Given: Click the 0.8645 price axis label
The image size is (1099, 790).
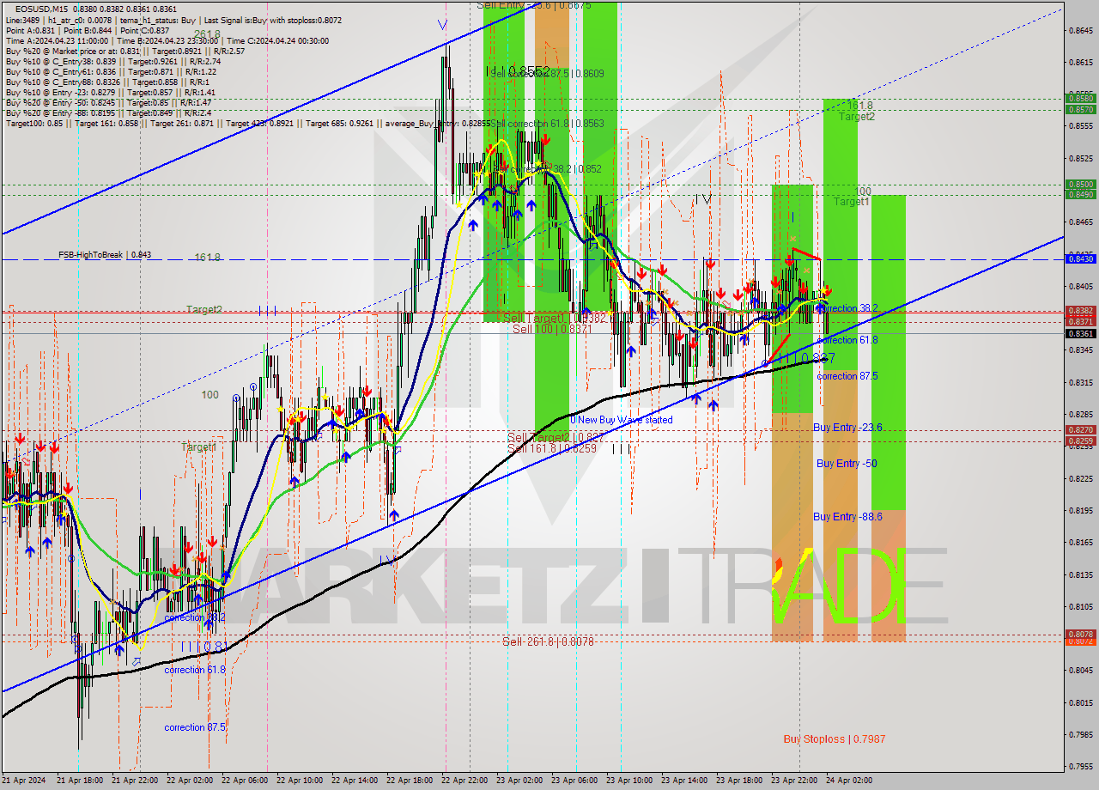Looking at the screenshot, I should coord(1081,30).
